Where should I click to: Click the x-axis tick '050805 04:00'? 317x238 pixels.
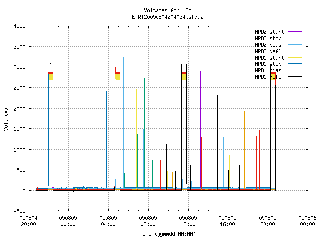coord(108,221)
